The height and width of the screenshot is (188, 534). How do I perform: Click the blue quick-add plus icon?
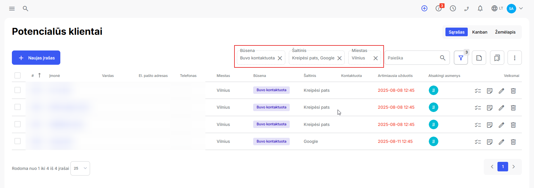pos(424,9)
